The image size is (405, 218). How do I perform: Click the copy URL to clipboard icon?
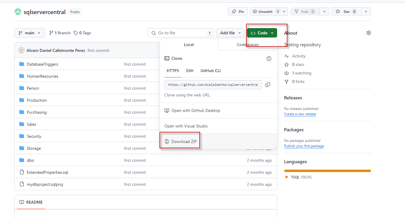267,85
